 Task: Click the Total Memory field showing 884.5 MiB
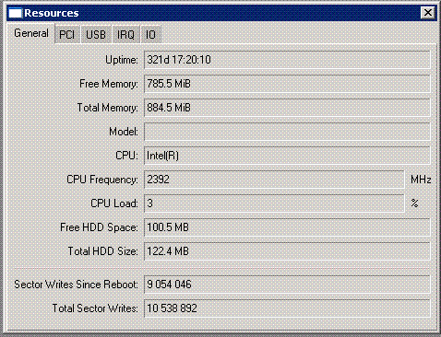pyautogui.click(x=287, y=108)
